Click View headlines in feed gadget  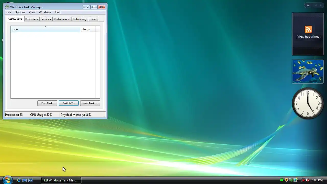pos(308,37)
